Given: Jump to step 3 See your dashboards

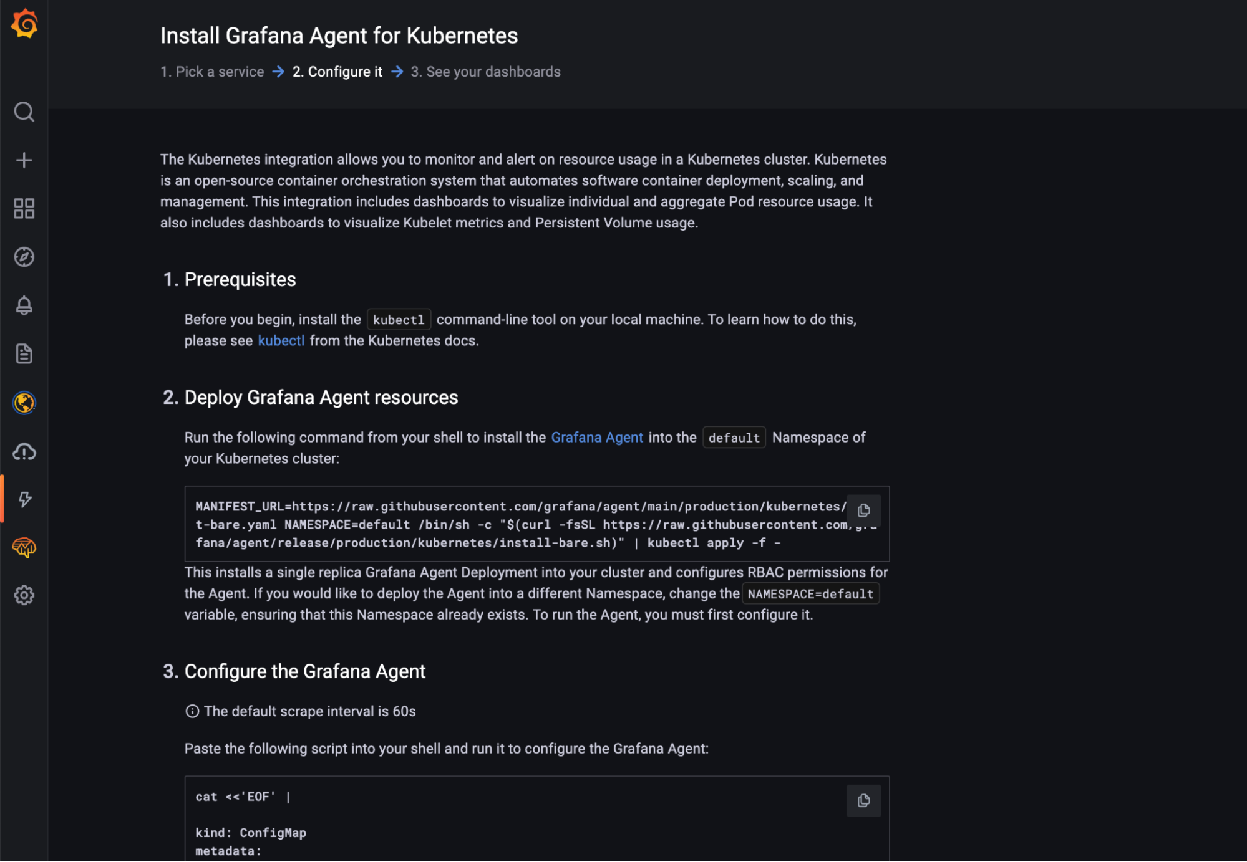Looking at the screenshot, I should [x=485, y=72].
